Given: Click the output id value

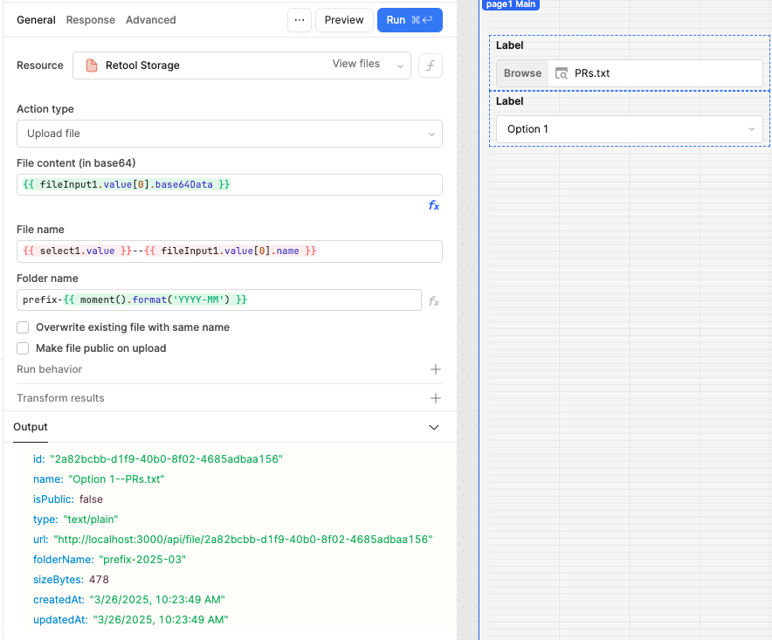Looking at the screenshot, I should coord(167,459).
